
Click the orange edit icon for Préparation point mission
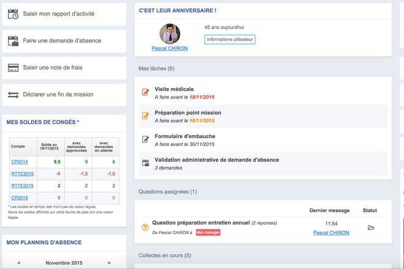[146, 116]
